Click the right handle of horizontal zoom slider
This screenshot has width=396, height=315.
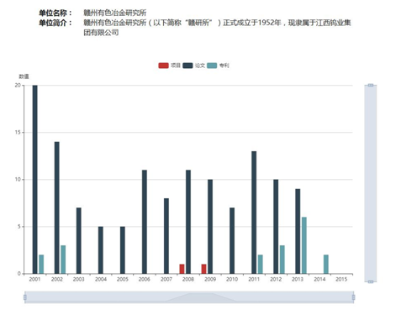coord(353,297)
